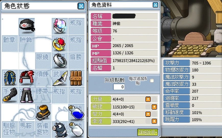The height and width of the screenshot is (138, 222).
Task: Click the 詳細說明 button
Action: tap(148, 132)
